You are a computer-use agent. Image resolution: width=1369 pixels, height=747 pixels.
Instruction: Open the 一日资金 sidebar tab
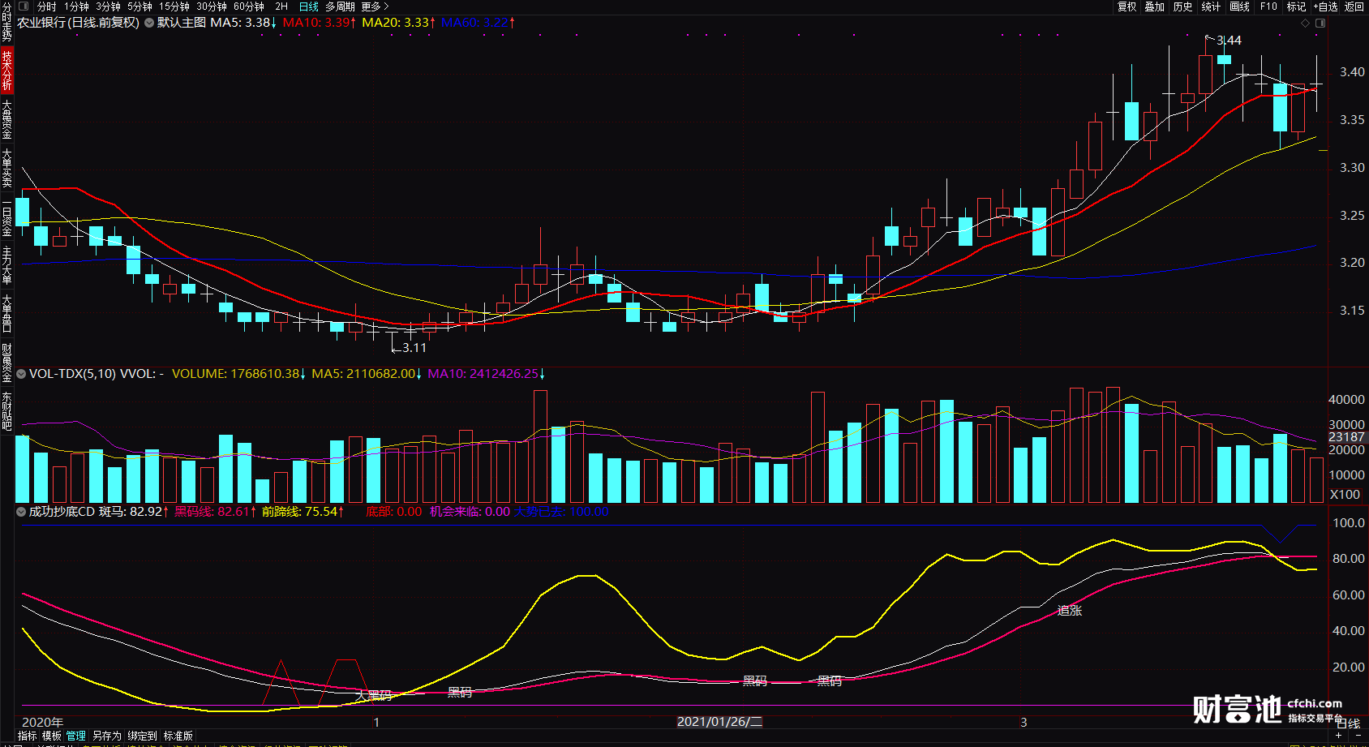point(6,217)
